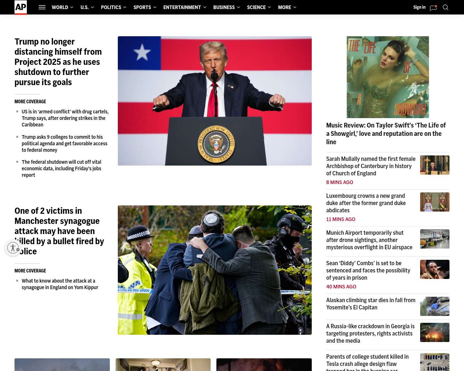Open the Trump asks 9 colleges story
Viewport: 464px width, 371px height.
[65, 143]
